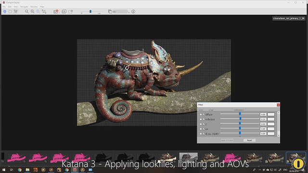
Task: Toggle the uv layer checkbox
Action: (204, 129)
